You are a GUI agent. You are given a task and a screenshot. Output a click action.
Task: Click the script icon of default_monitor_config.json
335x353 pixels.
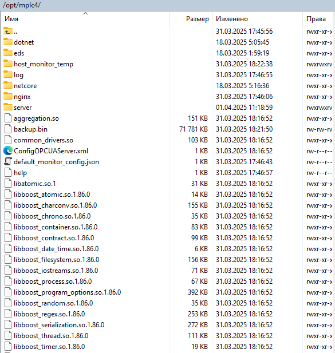click(x=8, y=161)
